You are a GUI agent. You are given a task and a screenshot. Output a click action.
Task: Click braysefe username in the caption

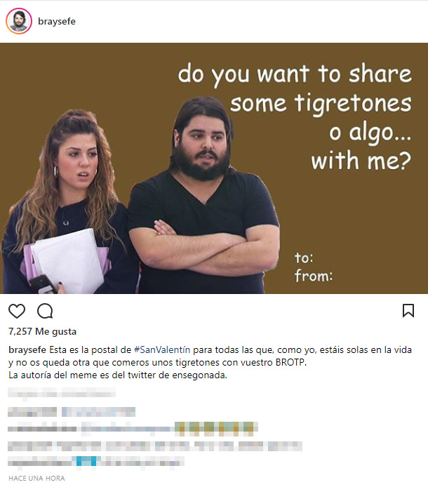[x=27, y=350]
